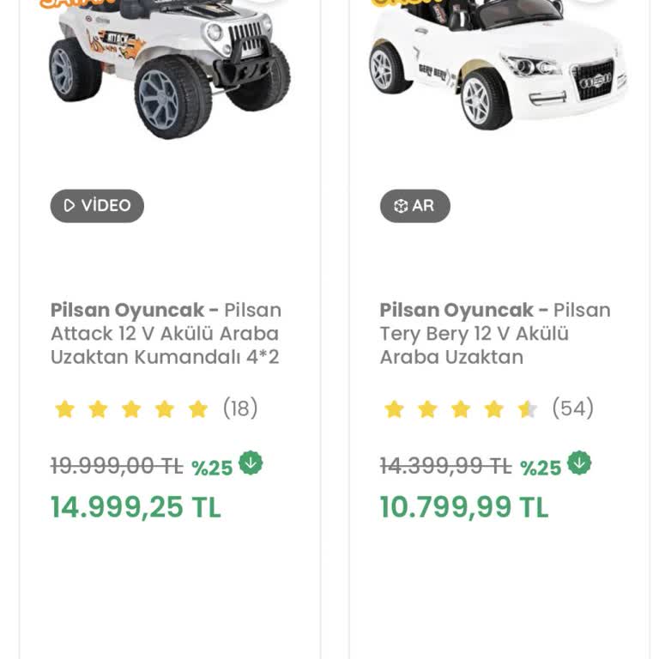659x659 pixels.
Task: Click the 14.999,25 TL price
Action: pos(136,507)
